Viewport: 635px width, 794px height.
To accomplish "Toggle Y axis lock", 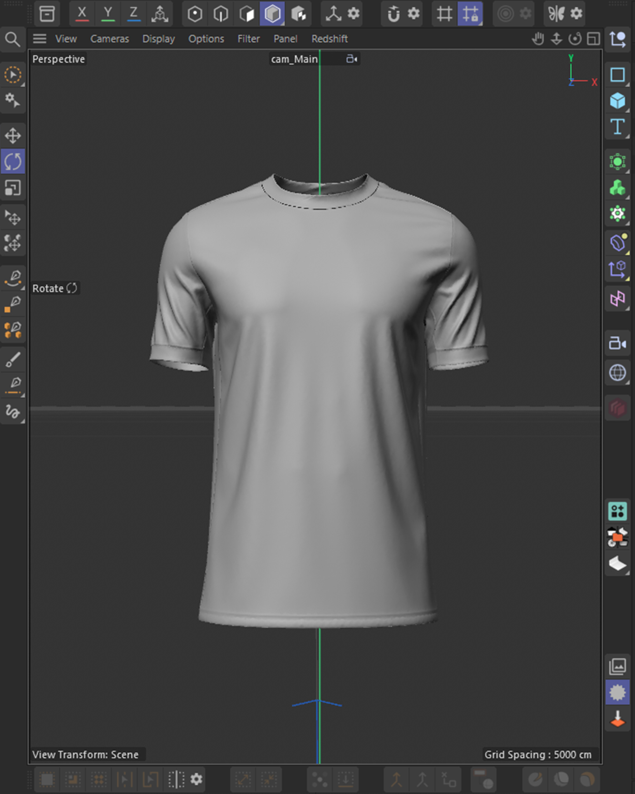I will (x=108, y=14).
